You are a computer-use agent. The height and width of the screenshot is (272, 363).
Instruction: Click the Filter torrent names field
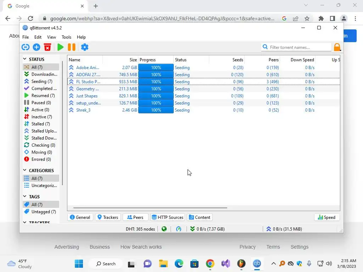pos(297,47)
